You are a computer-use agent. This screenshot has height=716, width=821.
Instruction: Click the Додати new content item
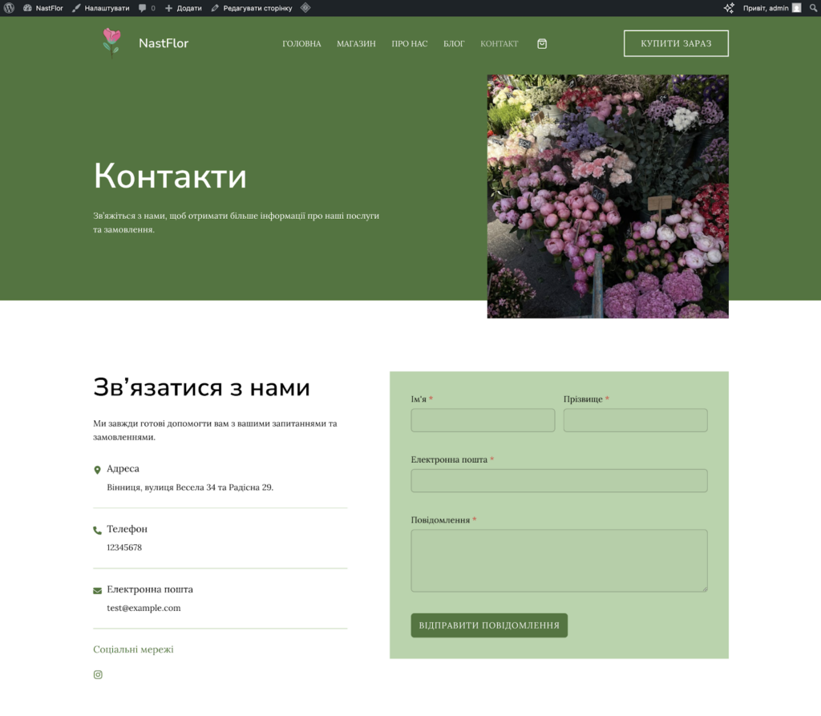click(x=184, y=8)
